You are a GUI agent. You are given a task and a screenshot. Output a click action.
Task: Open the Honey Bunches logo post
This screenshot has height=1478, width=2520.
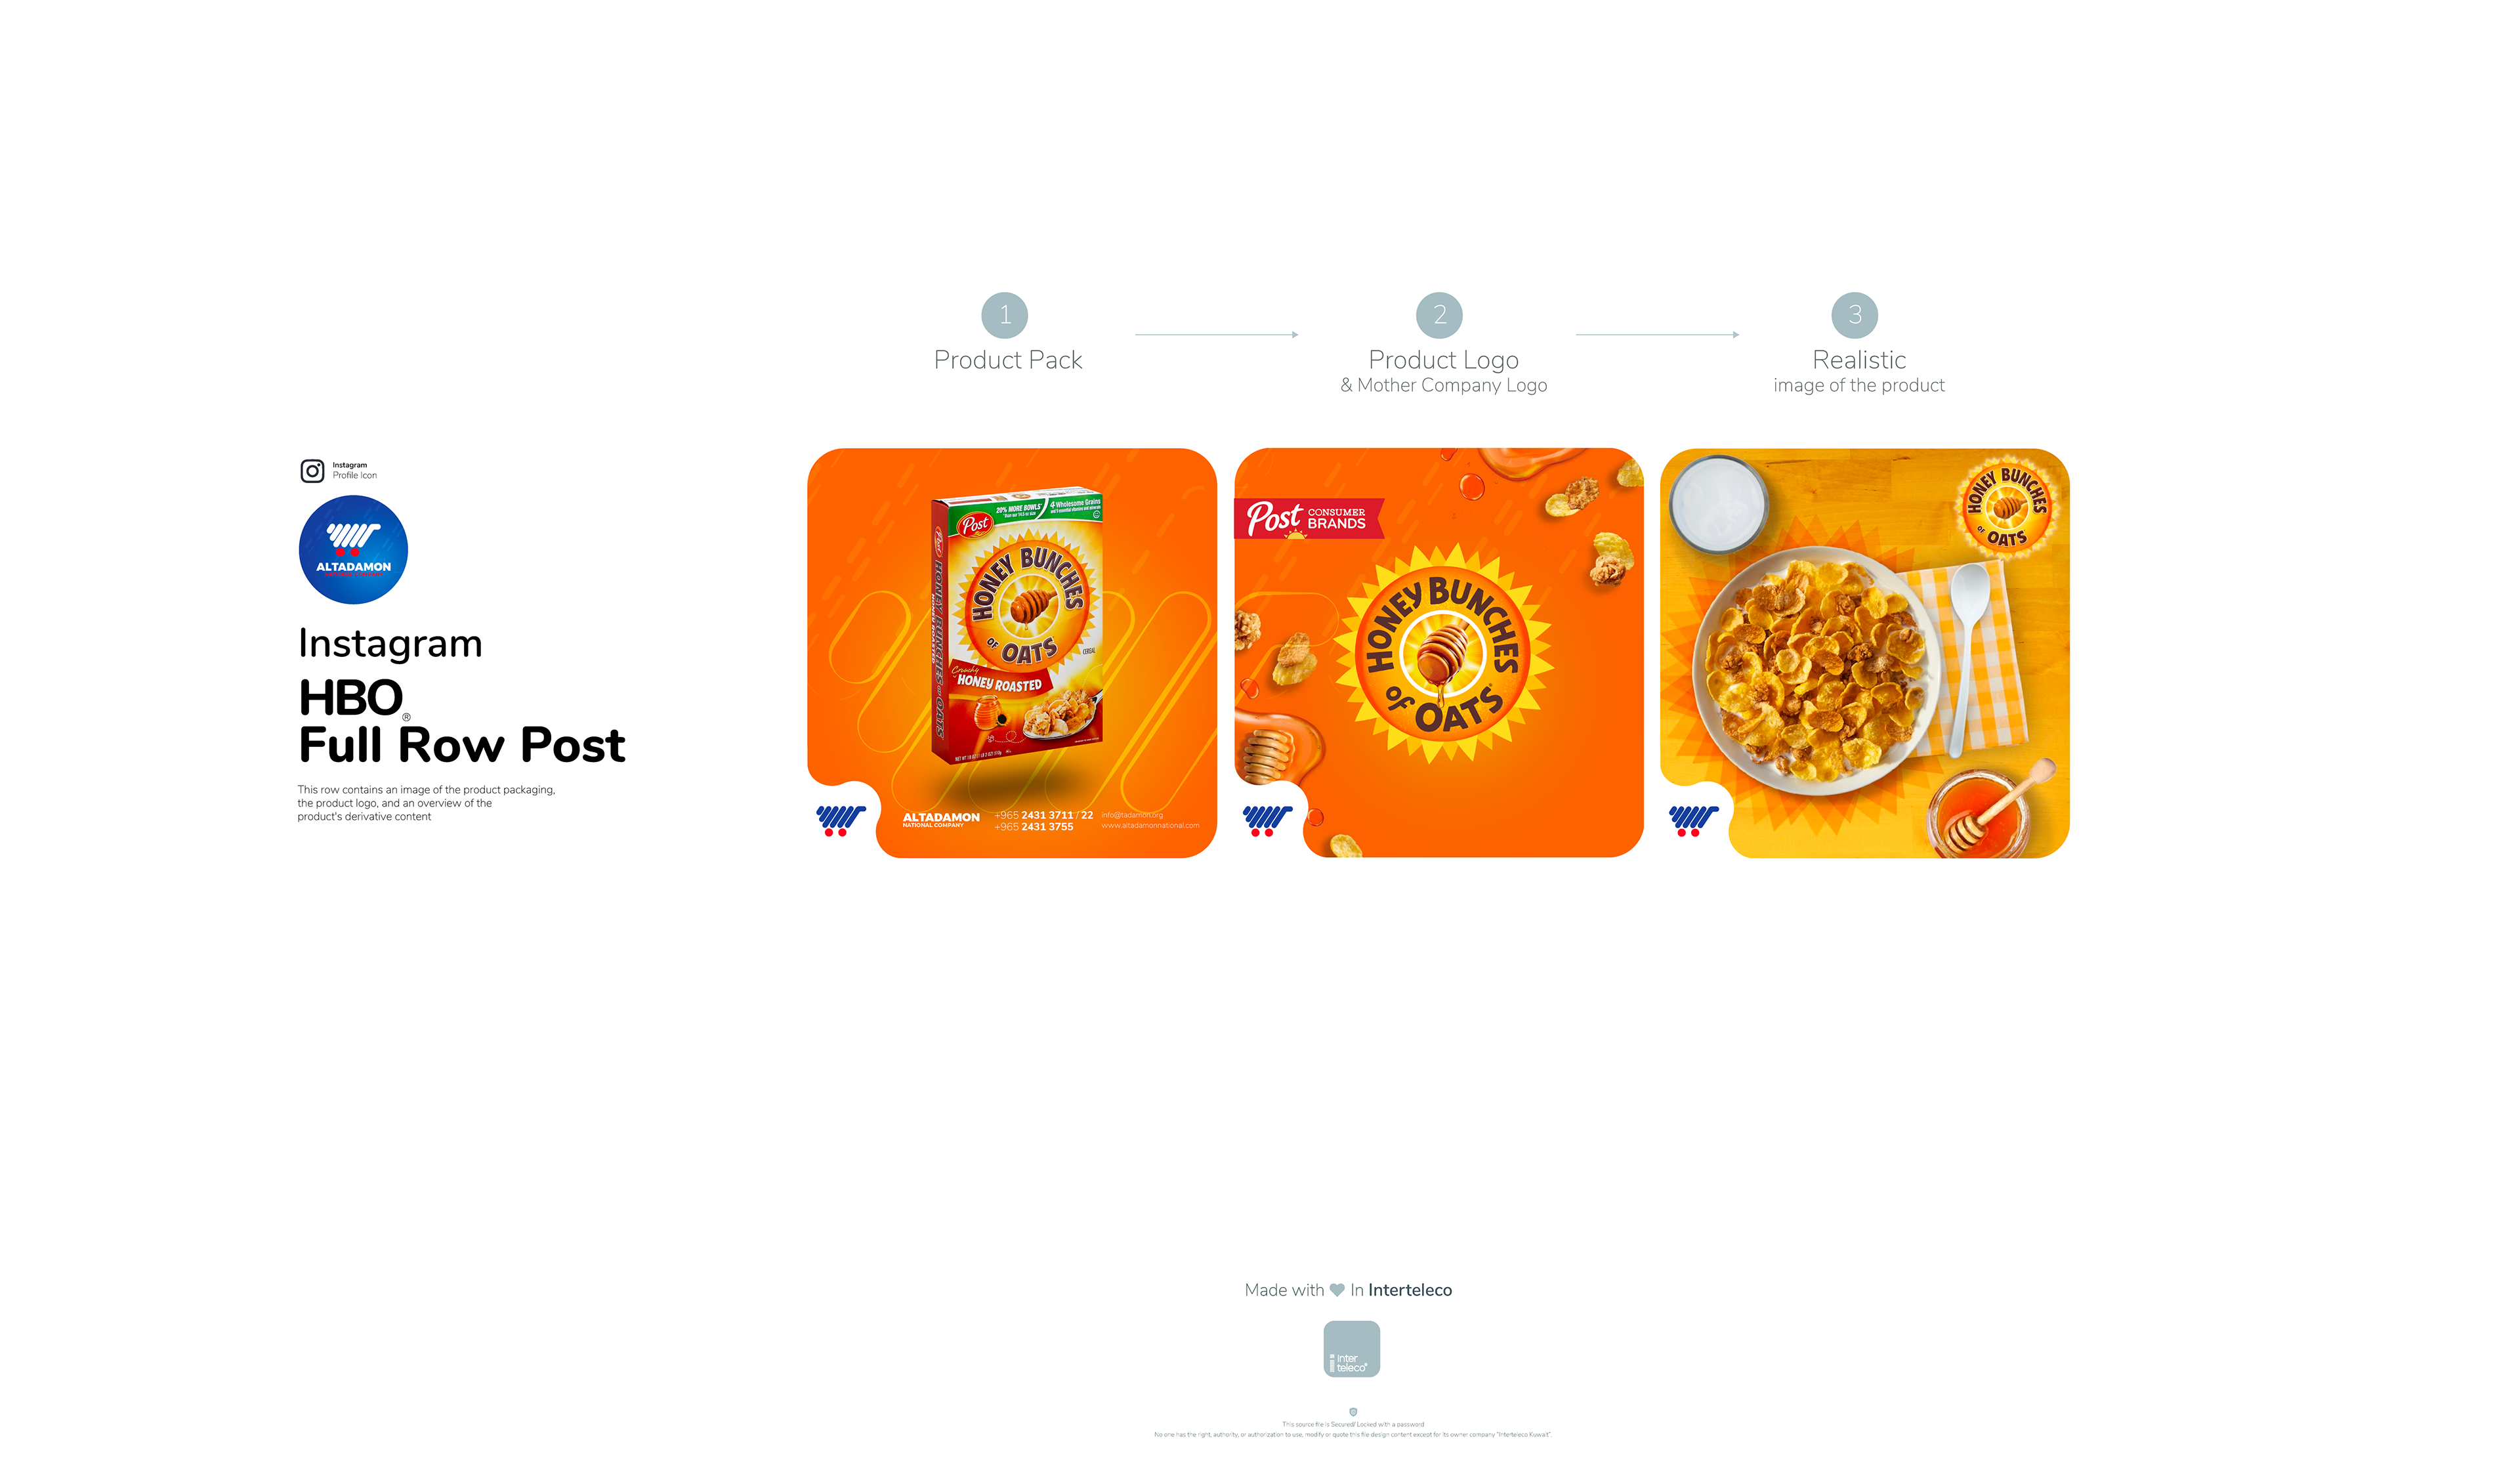click(1439, 653)
